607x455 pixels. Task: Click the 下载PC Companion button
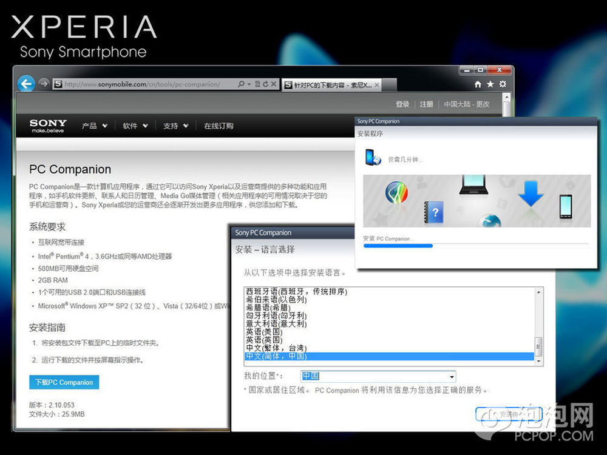point(64,382)
